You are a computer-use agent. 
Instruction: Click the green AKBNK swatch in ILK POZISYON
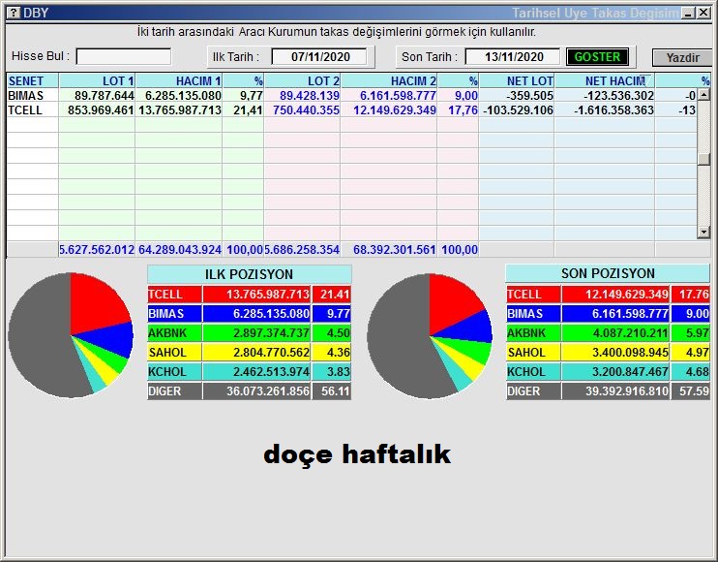[x=174, y=332]
